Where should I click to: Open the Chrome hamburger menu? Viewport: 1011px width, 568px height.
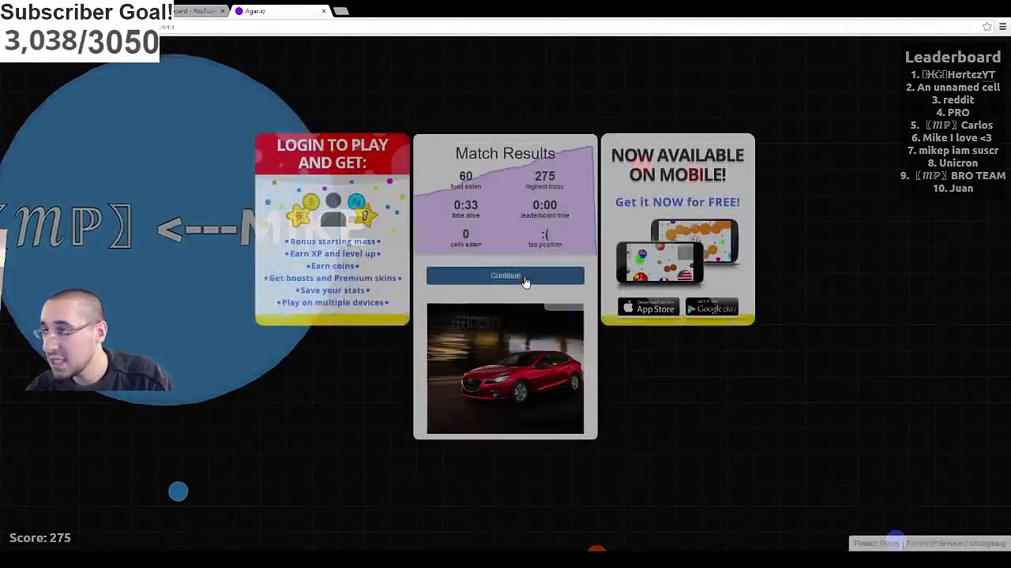pos(1002,27)
